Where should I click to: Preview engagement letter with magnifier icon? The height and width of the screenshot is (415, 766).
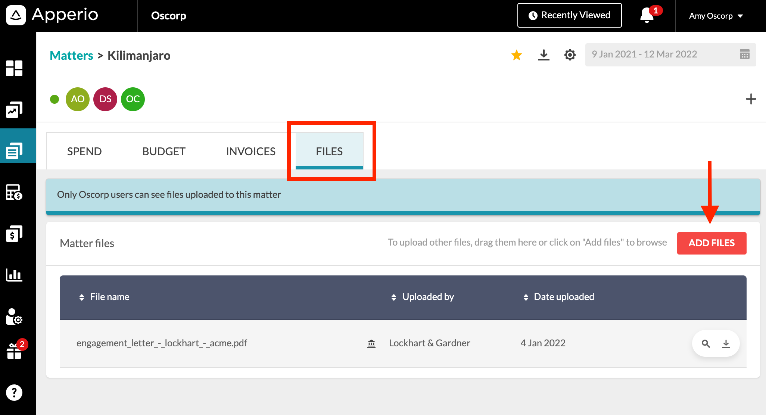pos(706,343)
